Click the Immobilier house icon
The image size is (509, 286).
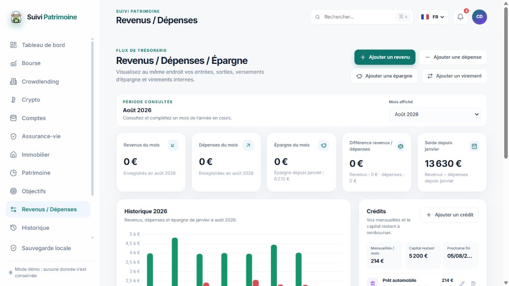(13, 155)
